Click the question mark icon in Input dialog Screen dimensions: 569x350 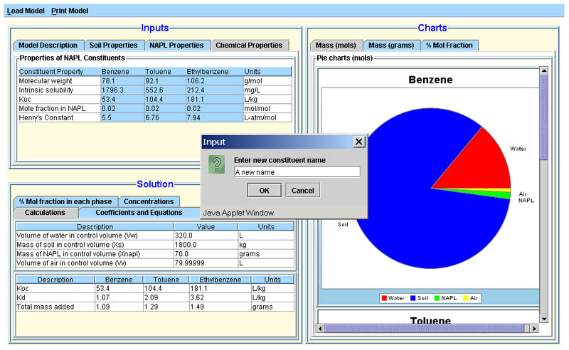pyautogui.click(x=216, y=165)
